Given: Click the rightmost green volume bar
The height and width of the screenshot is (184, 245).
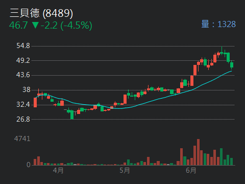Looking at the screenshot, I should (x=231, y=162).
